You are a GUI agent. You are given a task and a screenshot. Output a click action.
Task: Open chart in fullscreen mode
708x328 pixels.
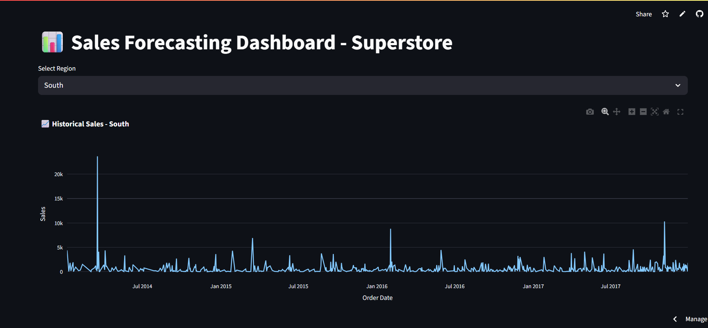[x=680, y=112]
